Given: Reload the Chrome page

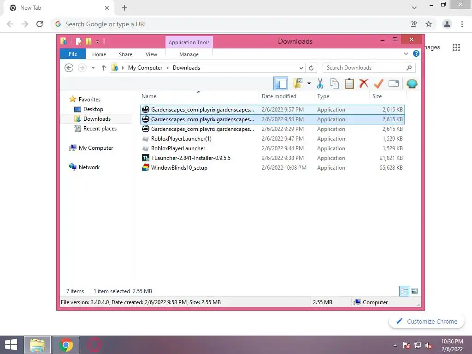Looking at the screenshot, I should tap(40, 24).
